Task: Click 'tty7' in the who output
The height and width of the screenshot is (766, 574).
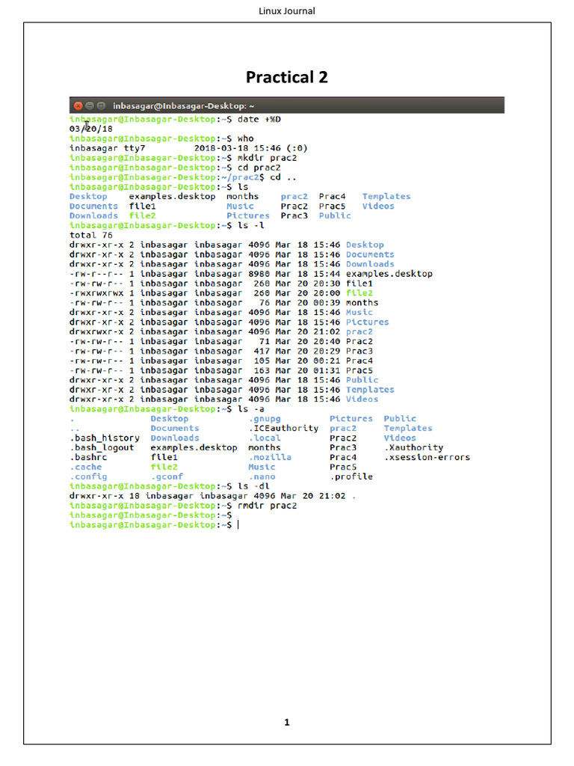Action: 135,148
